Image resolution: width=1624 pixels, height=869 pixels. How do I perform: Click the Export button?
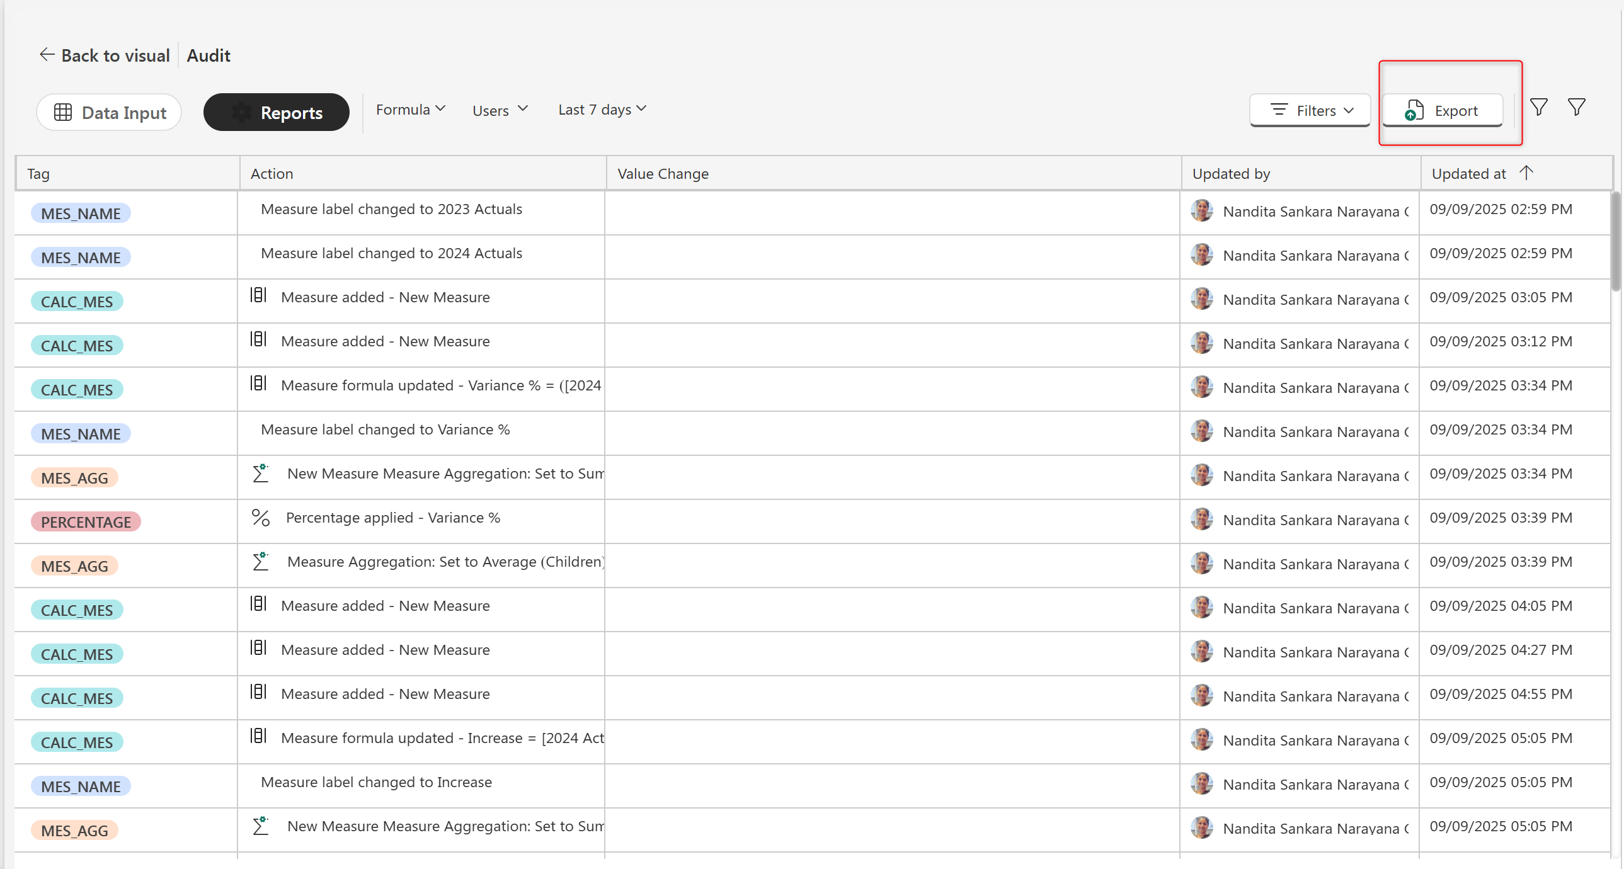[x=1442, y=110]
